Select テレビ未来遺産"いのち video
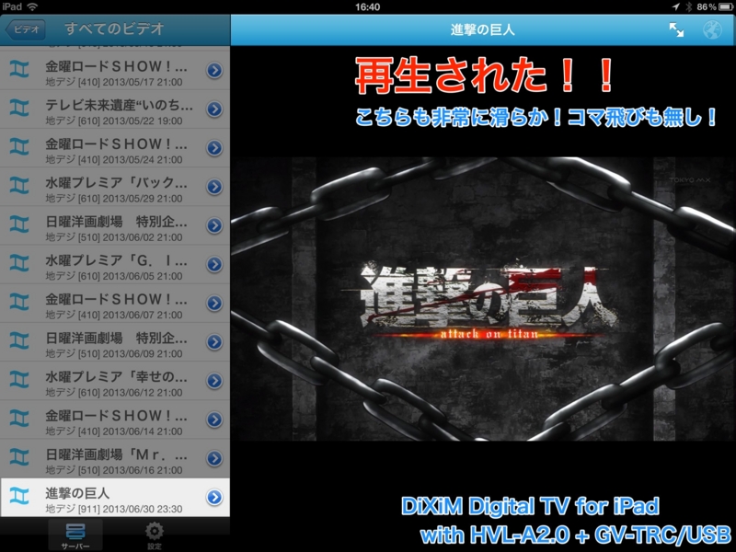Image resolution: width=736 pixels, height=552 pixels. (115, 109)
